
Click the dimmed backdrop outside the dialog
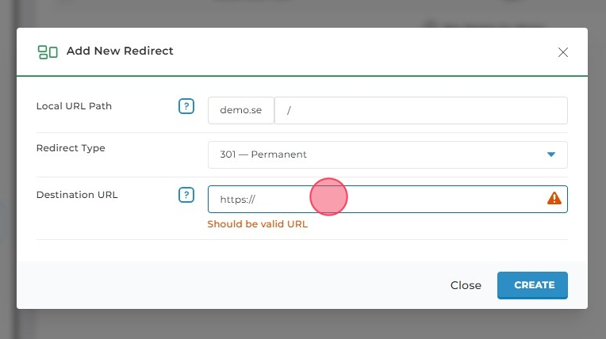[x=301, y=326]
